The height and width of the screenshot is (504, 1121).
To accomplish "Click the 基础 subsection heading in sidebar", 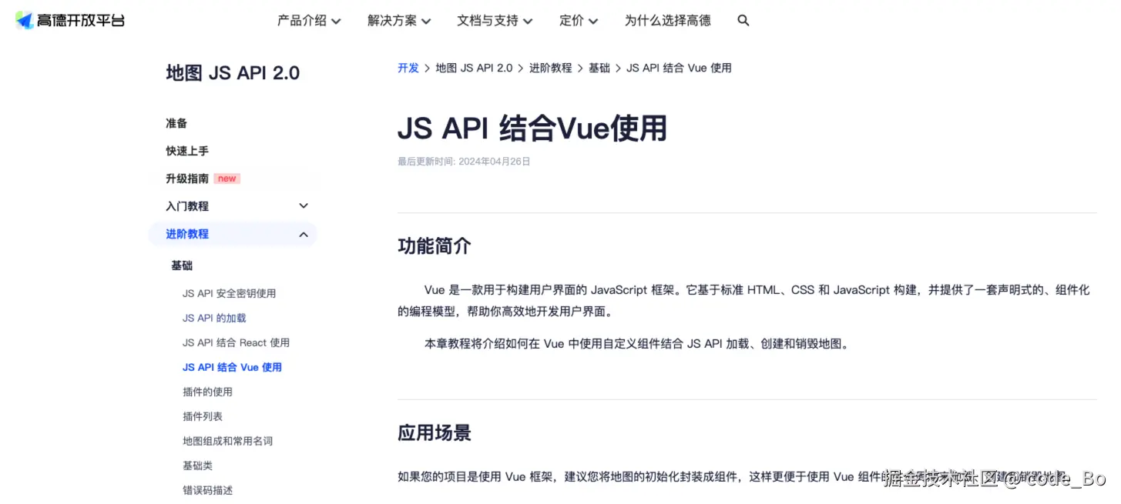I will tap(182, 265).
